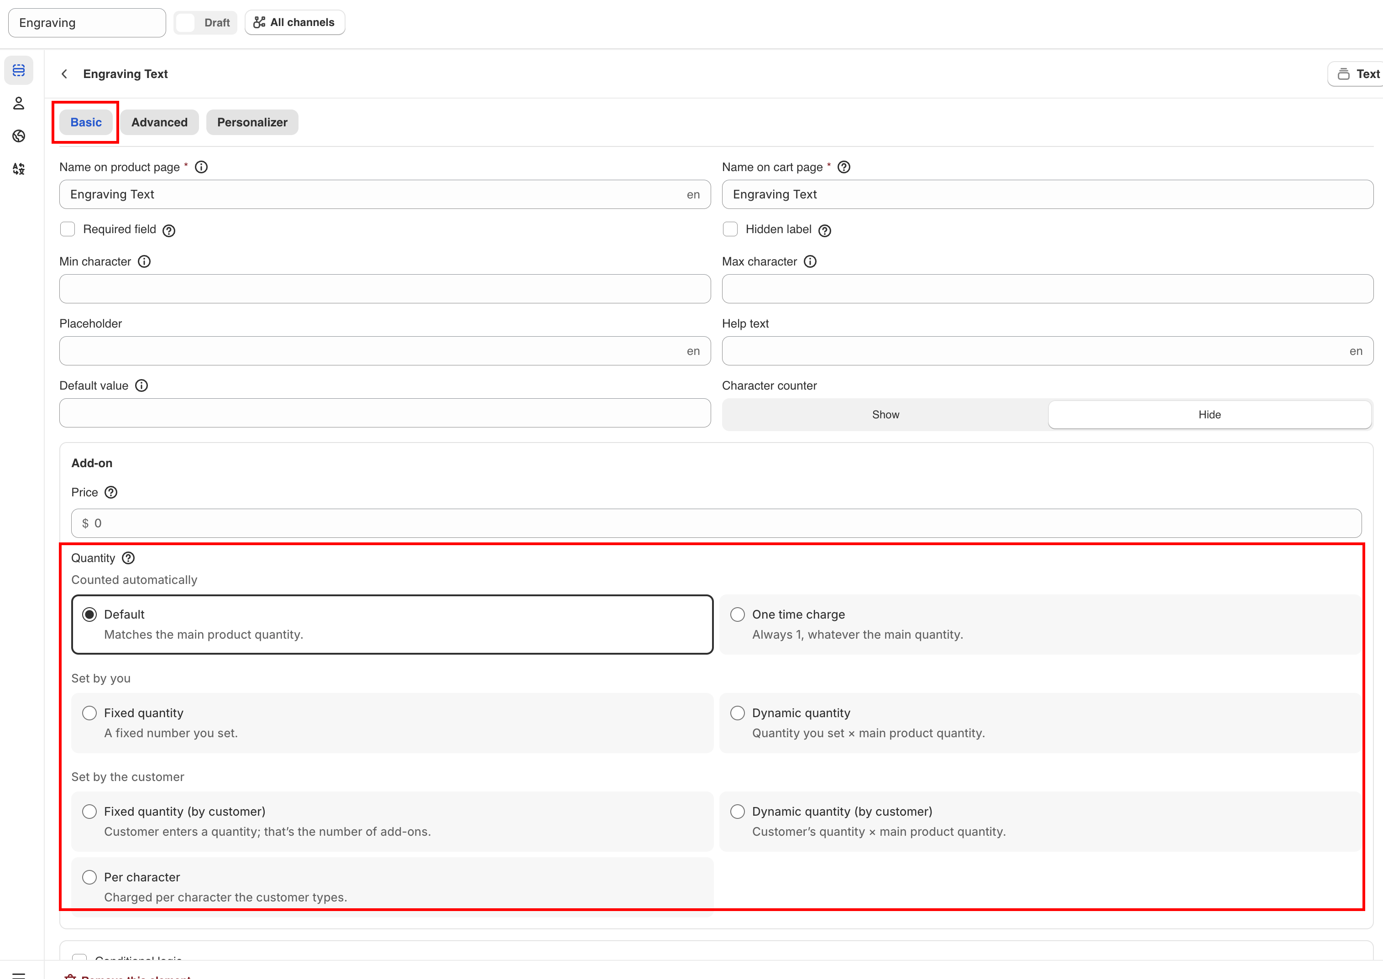Click info icon beside Name on product page

[201, 167]
